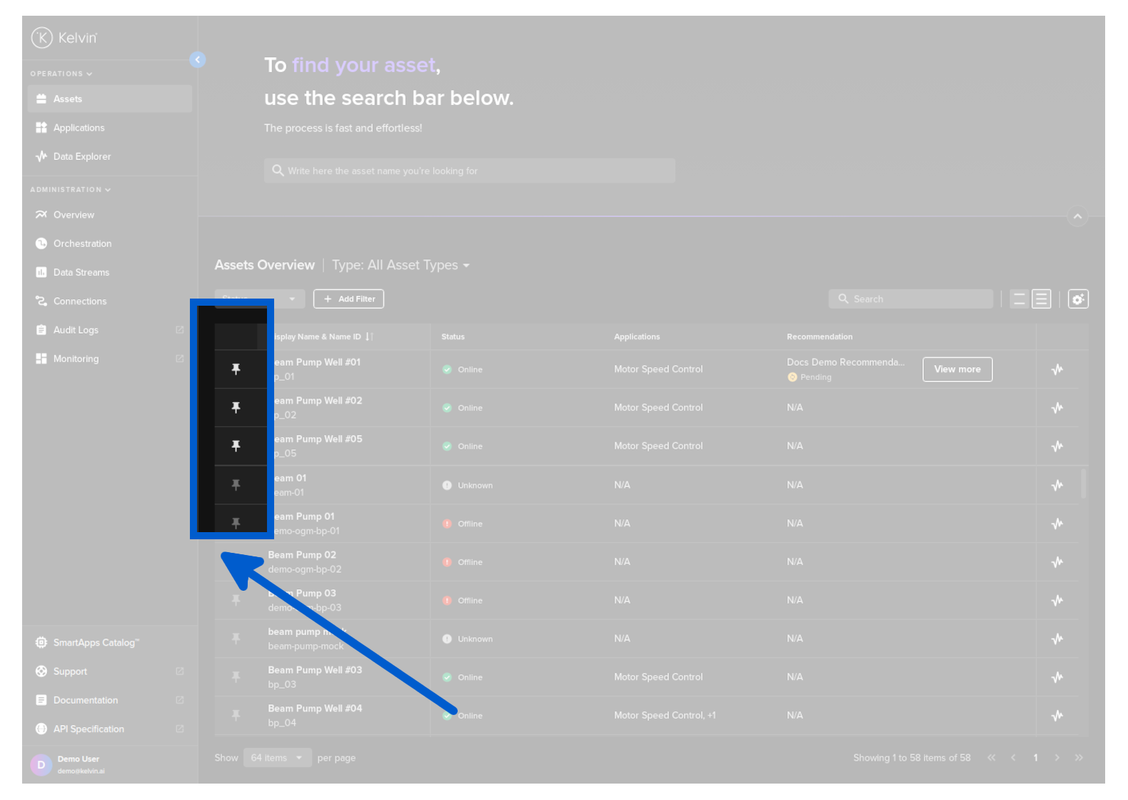The image size is (1128, 800).
Task: Open data explorer icon for Beam Pump Well #01
Action: click(1057, 369)
